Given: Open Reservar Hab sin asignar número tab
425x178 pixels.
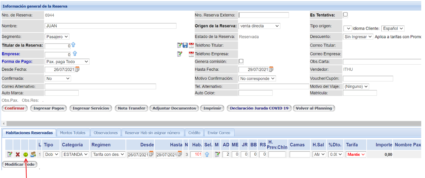Looking at the screenshot, I should pyautogui.click(x=152, y=133).
